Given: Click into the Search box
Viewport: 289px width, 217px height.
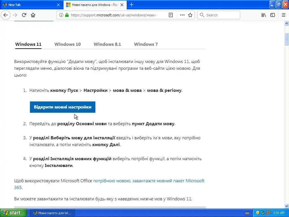Looking at the screenshot, I should [x=219, y=15].
